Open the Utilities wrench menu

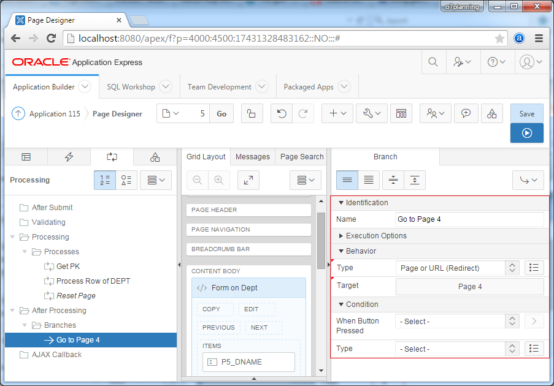[372, 113]
